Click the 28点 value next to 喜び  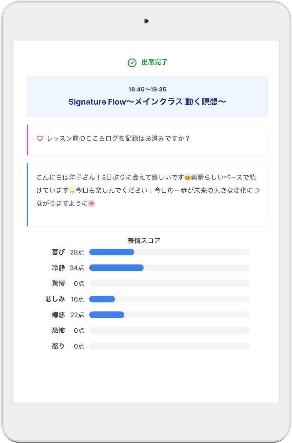tap(77, 252)
